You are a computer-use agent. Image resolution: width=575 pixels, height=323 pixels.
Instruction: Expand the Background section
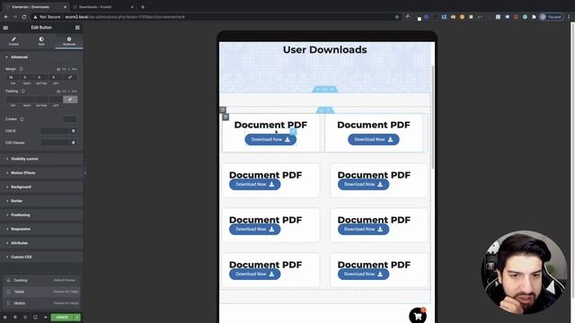(41, 187)
